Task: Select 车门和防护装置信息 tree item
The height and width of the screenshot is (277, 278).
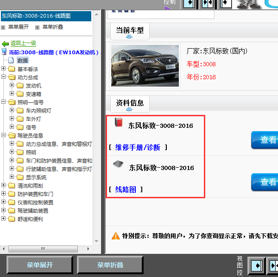Action: (59, 161)
